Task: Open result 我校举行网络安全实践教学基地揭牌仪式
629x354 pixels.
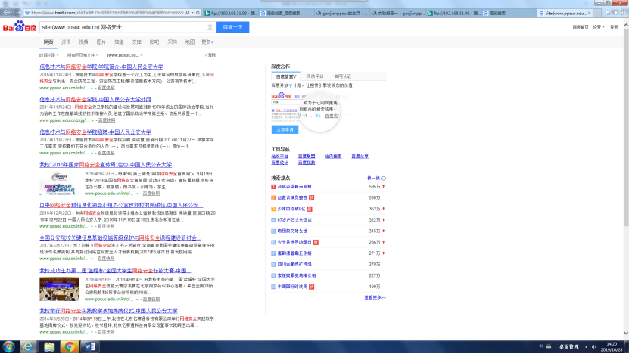Action: (x=108, y=311)
